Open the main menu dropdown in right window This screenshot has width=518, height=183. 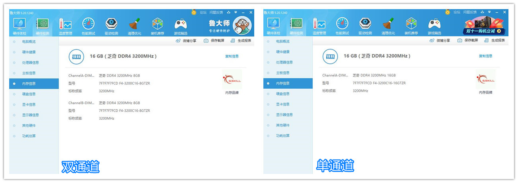489,12
